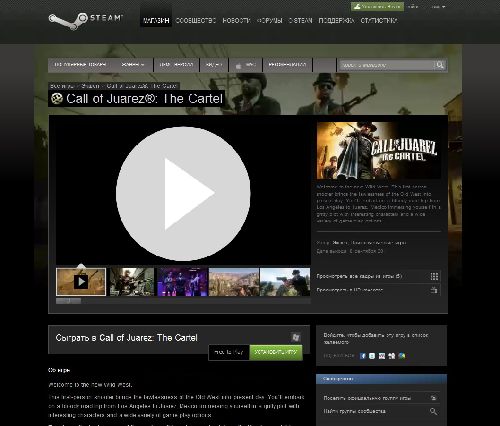Click the Сыграть в Call of Juarez heading
This screenshot has height=426, width=500.
pos(127,338)
